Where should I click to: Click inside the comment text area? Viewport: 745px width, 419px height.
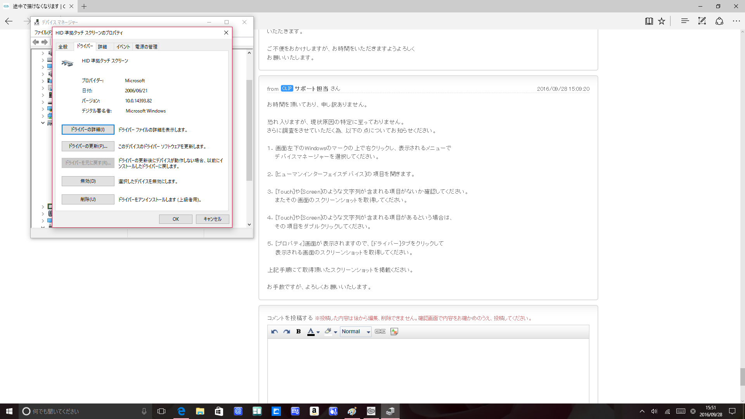coord(428,369)
